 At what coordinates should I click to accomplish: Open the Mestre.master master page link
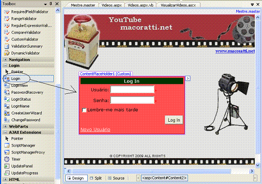coord(248,11)
